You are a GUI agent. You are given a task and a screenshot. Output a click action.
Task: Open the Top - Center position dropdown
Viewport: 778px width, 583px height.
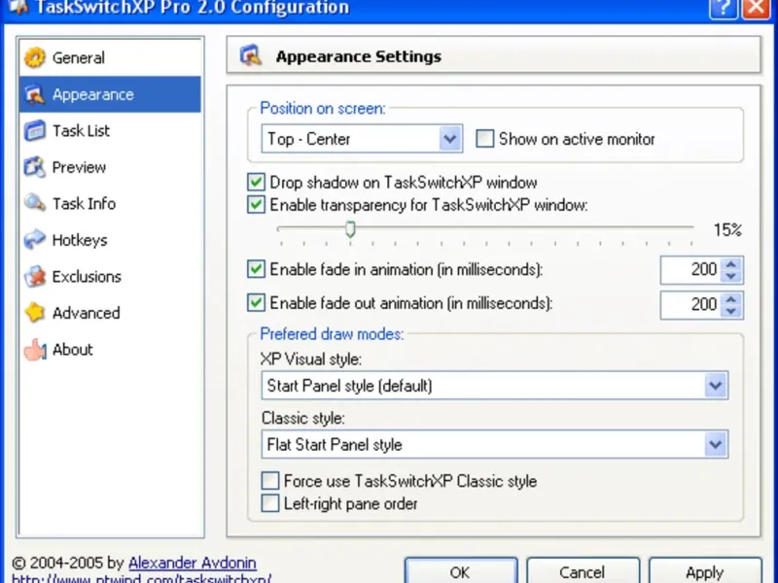tap(362, 139)
